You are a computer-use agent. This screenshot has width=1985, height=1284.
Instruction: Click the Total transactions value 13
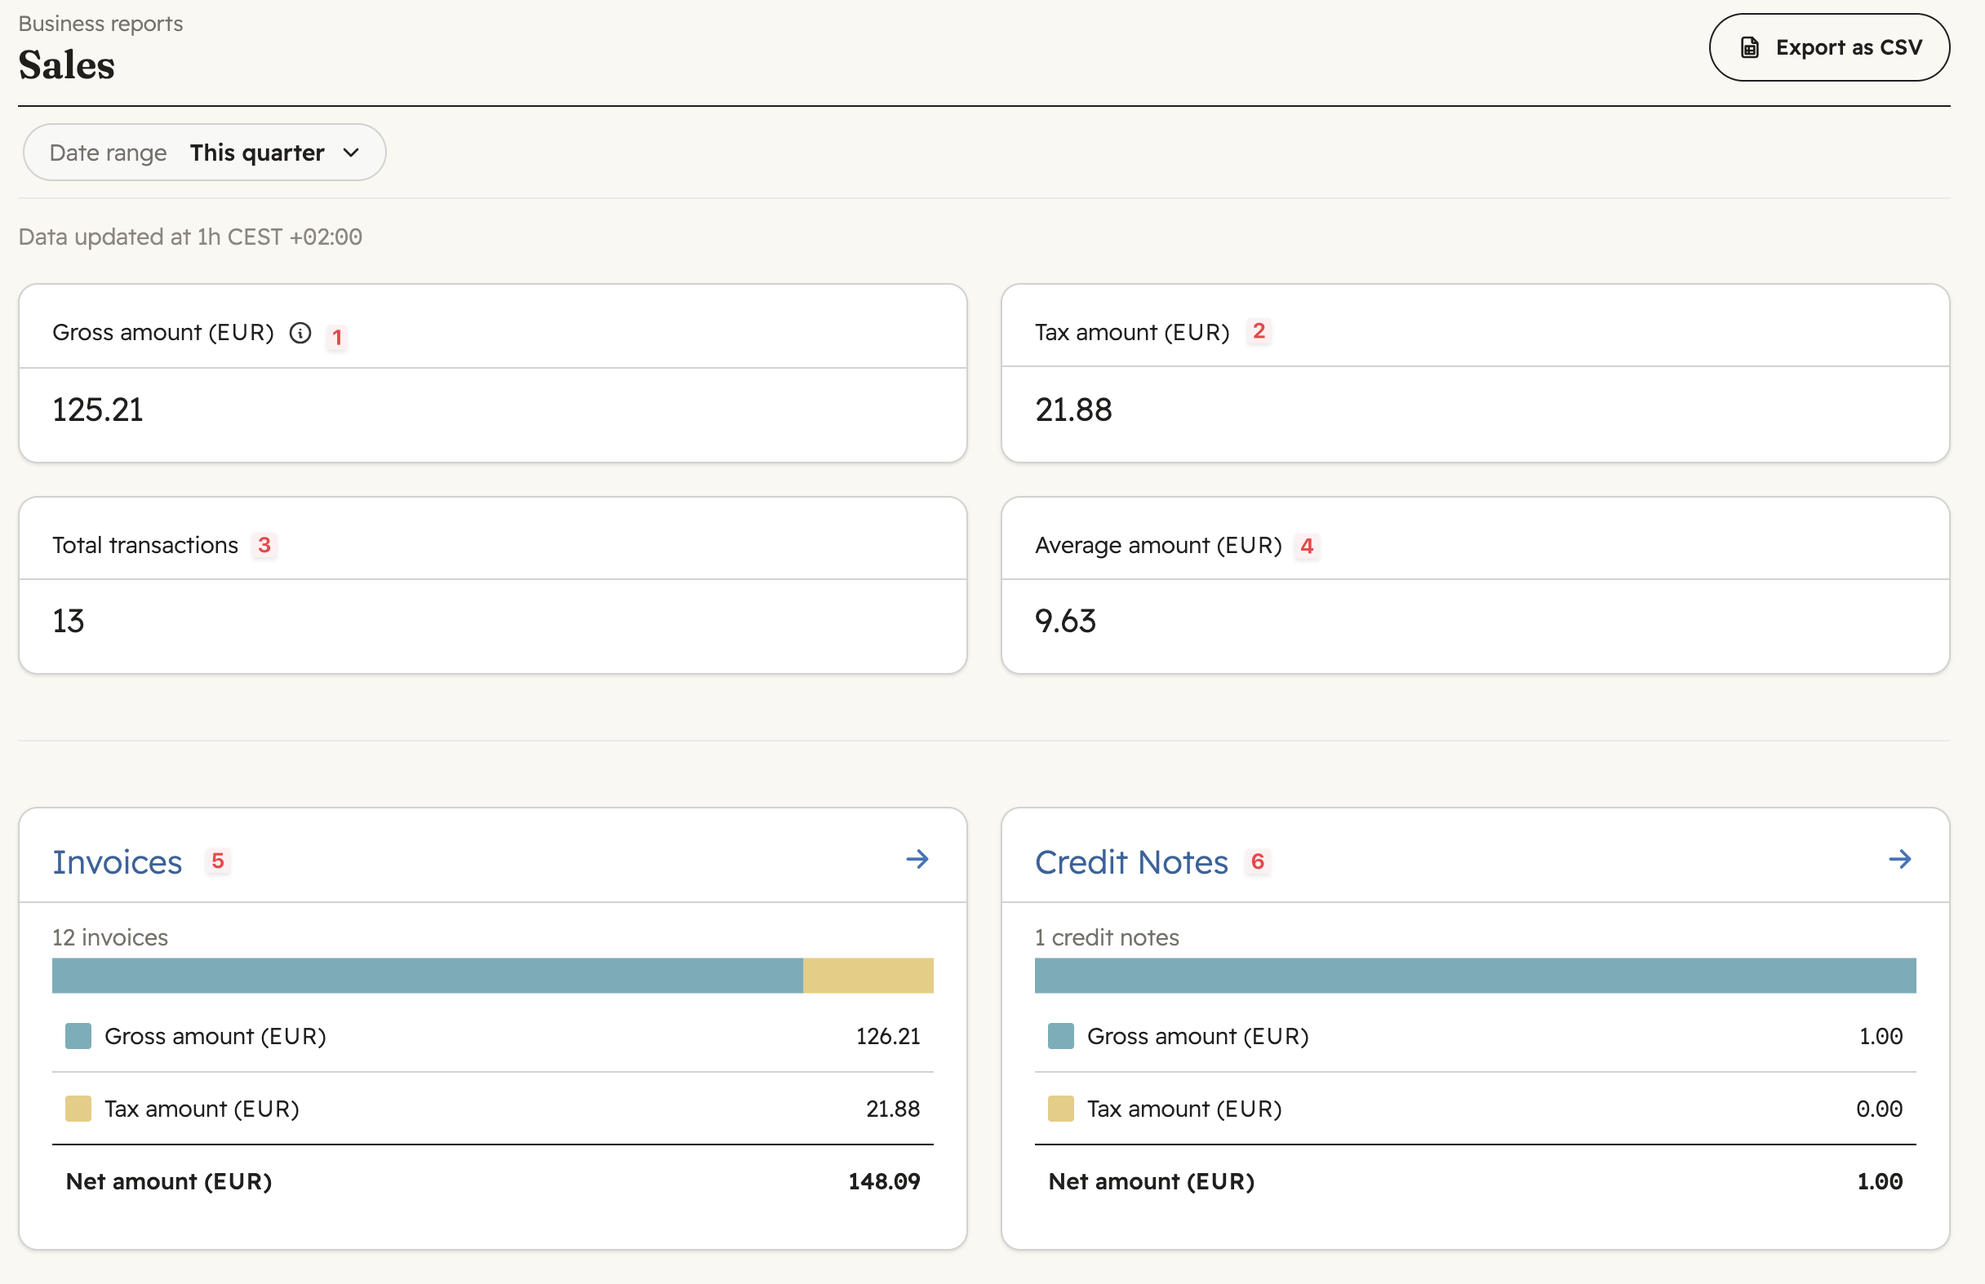(x=69, y=621)
